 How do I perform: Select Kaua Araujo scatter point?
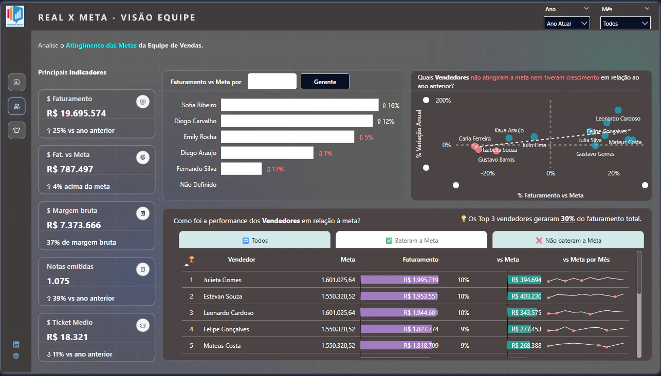click(x=509, y=138)
